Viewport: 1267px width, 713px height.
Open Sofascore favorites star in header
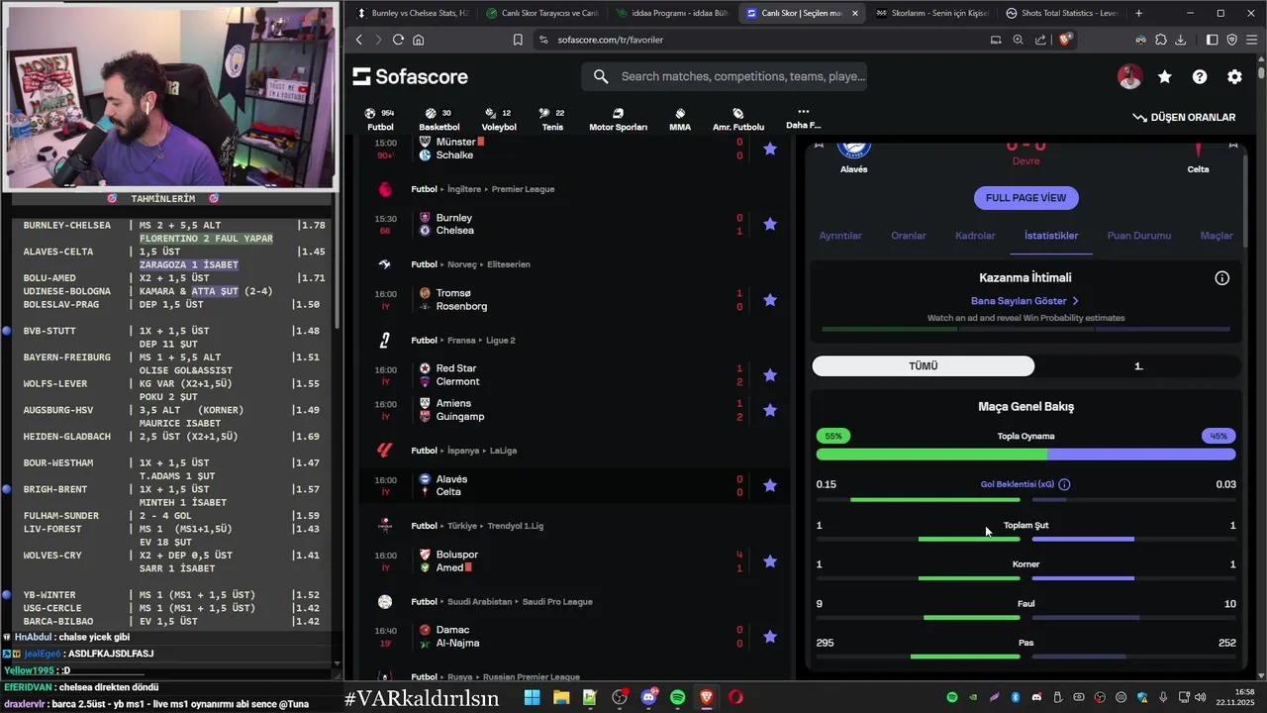click(1165, 77)
